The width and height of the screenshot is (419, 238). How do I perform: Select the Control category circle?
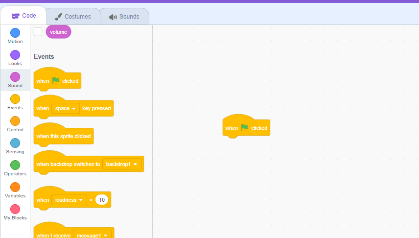pos(15,121)
